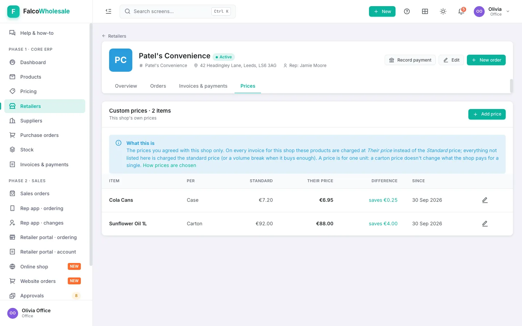Edit the Sunflower Oil 1L price
522x326 pixels.
[485, 223]
